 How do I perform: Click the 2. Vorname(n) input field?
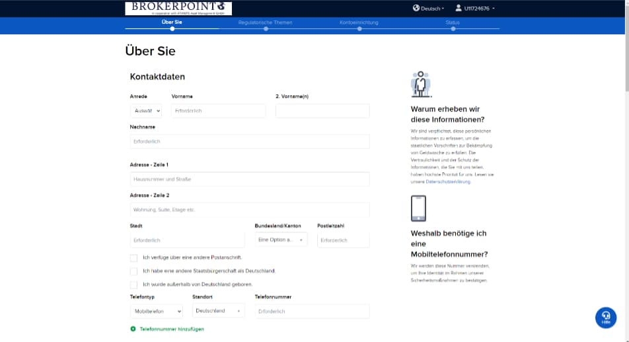[322, 111]
